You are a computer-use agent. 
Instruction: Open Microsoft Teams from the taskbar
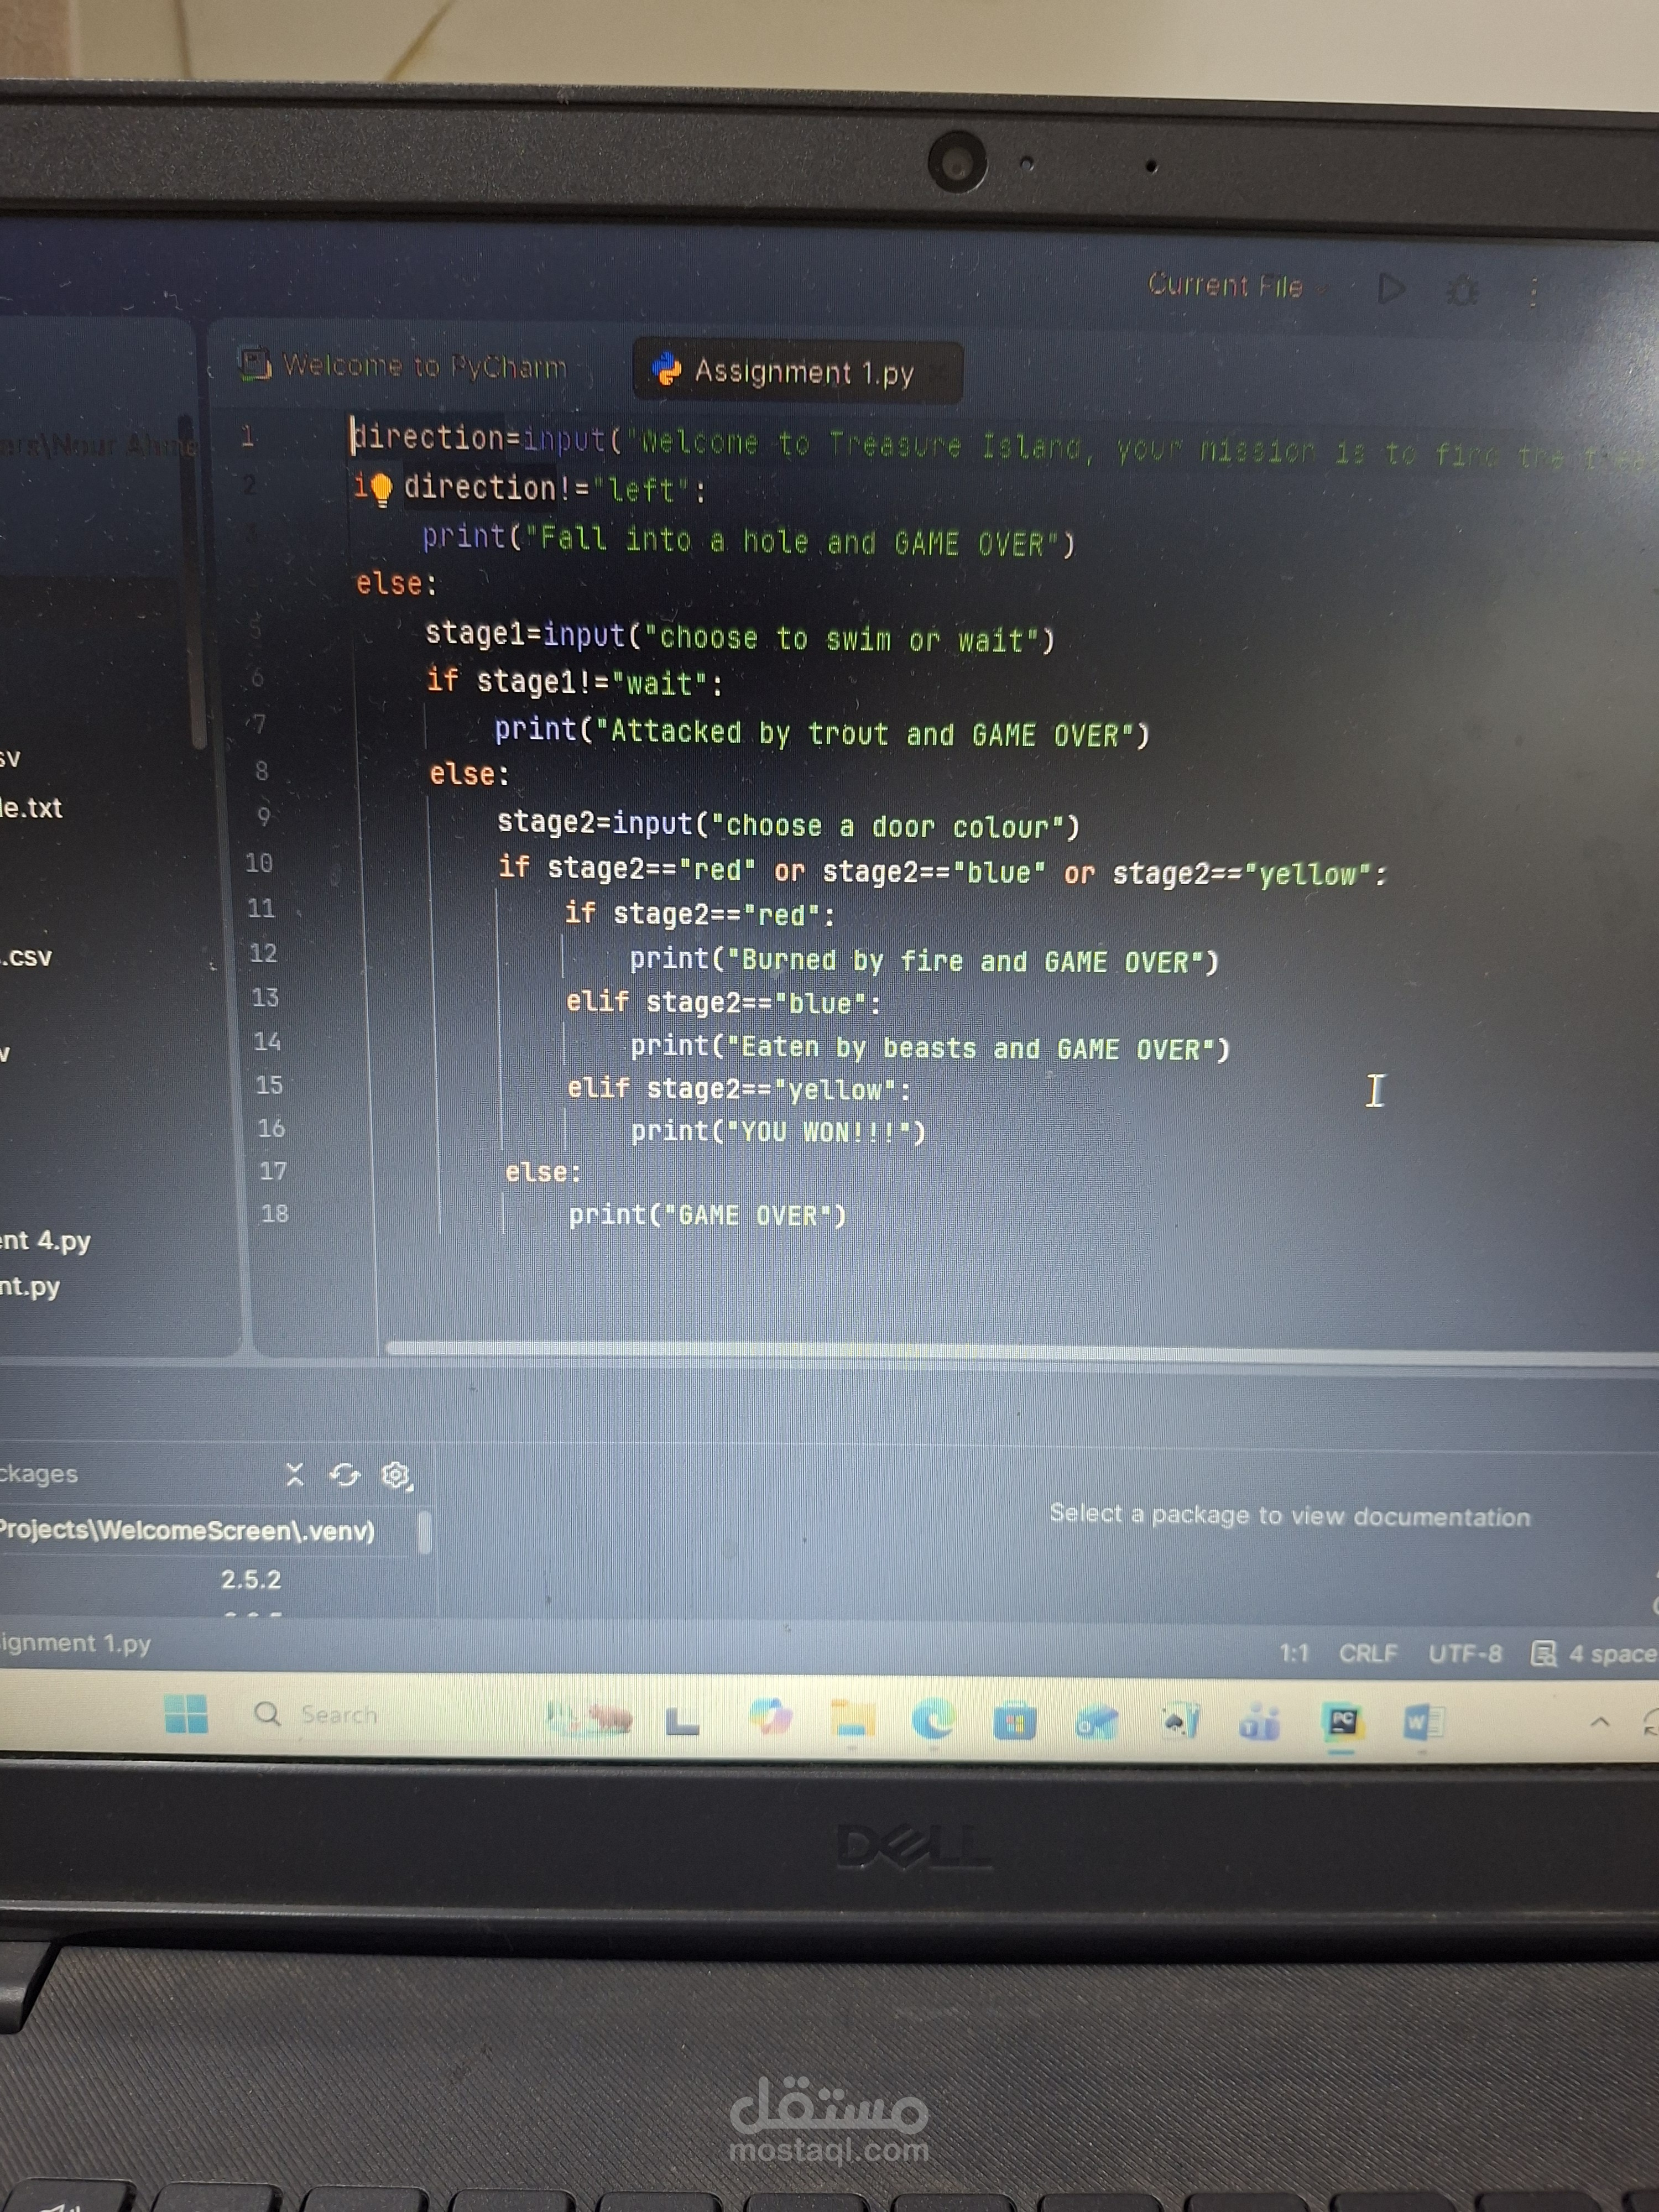click(1259, 1723)
